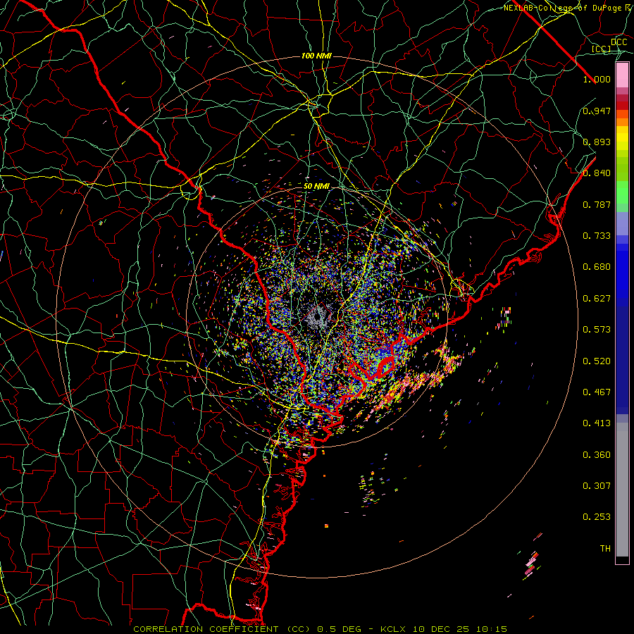634x634 pixels.
Task: Click the '0.5 DEG' elevation angle text
Action: [x=339, y=629]
